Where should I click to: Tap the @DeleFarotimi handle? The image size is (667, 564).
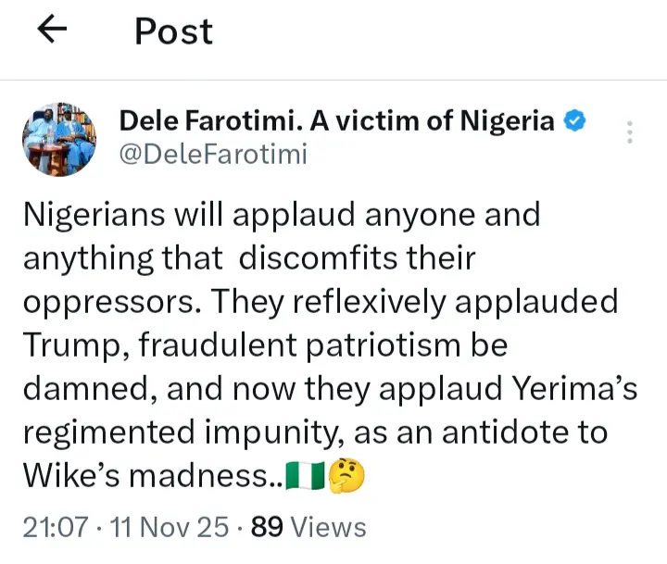point(212,155)
